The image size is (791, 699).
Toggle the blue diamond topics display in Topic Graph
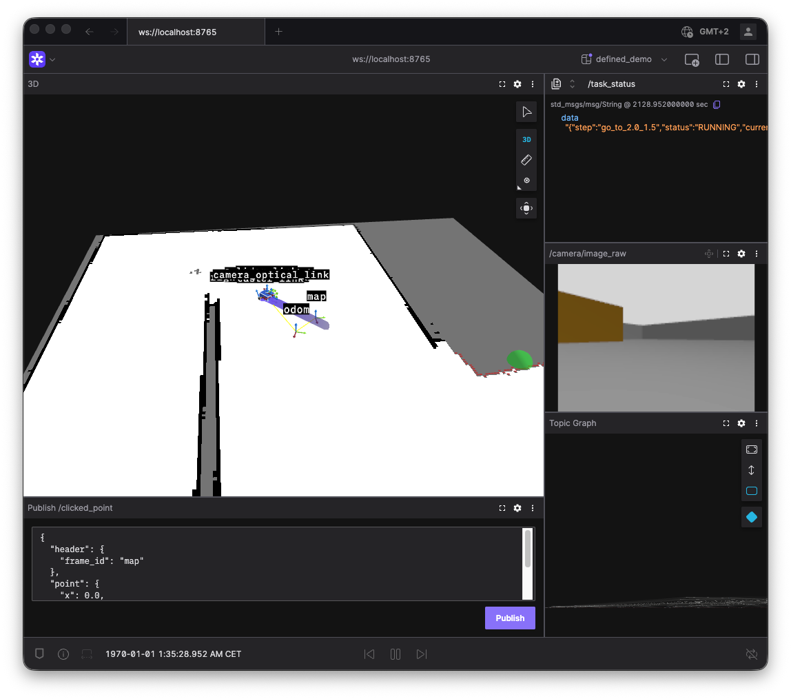click(x=752, y=517)
